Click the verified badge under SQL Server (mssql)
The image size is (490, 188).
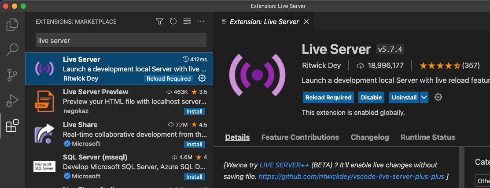click(x=66, y=176)
